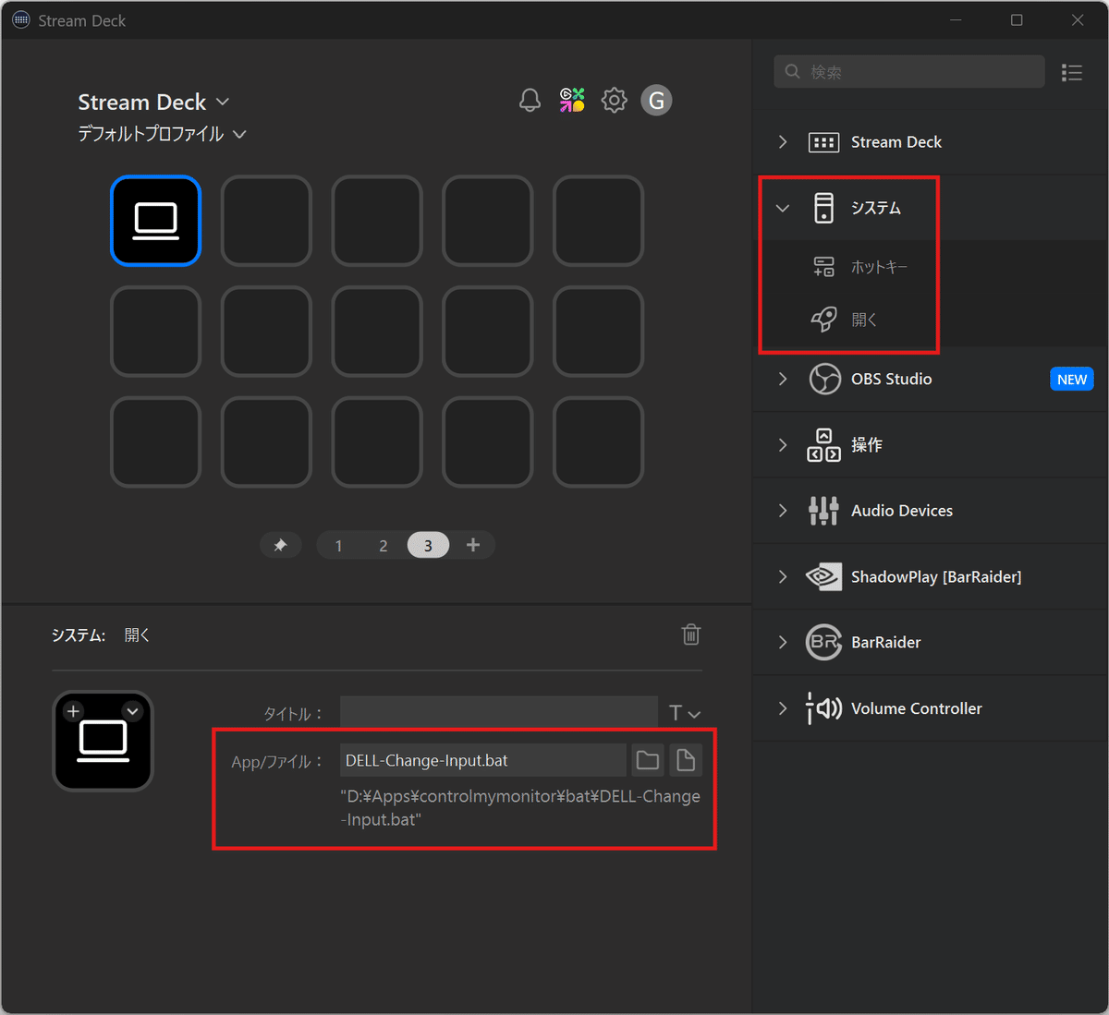
Task: Open the title font T dropdown
Action: pos(685,712)
